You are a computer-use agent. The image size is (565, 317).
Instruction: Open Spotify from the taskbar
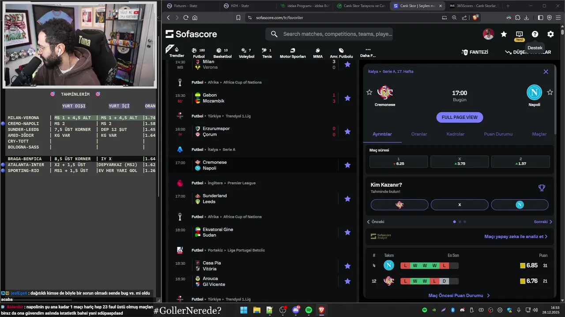309,310
